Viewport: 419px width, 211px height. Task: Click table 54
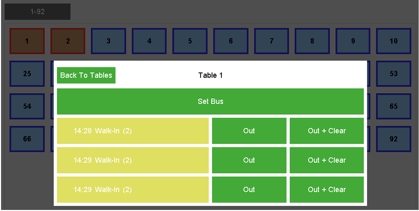pyautogui.click(x=27, y=106)
